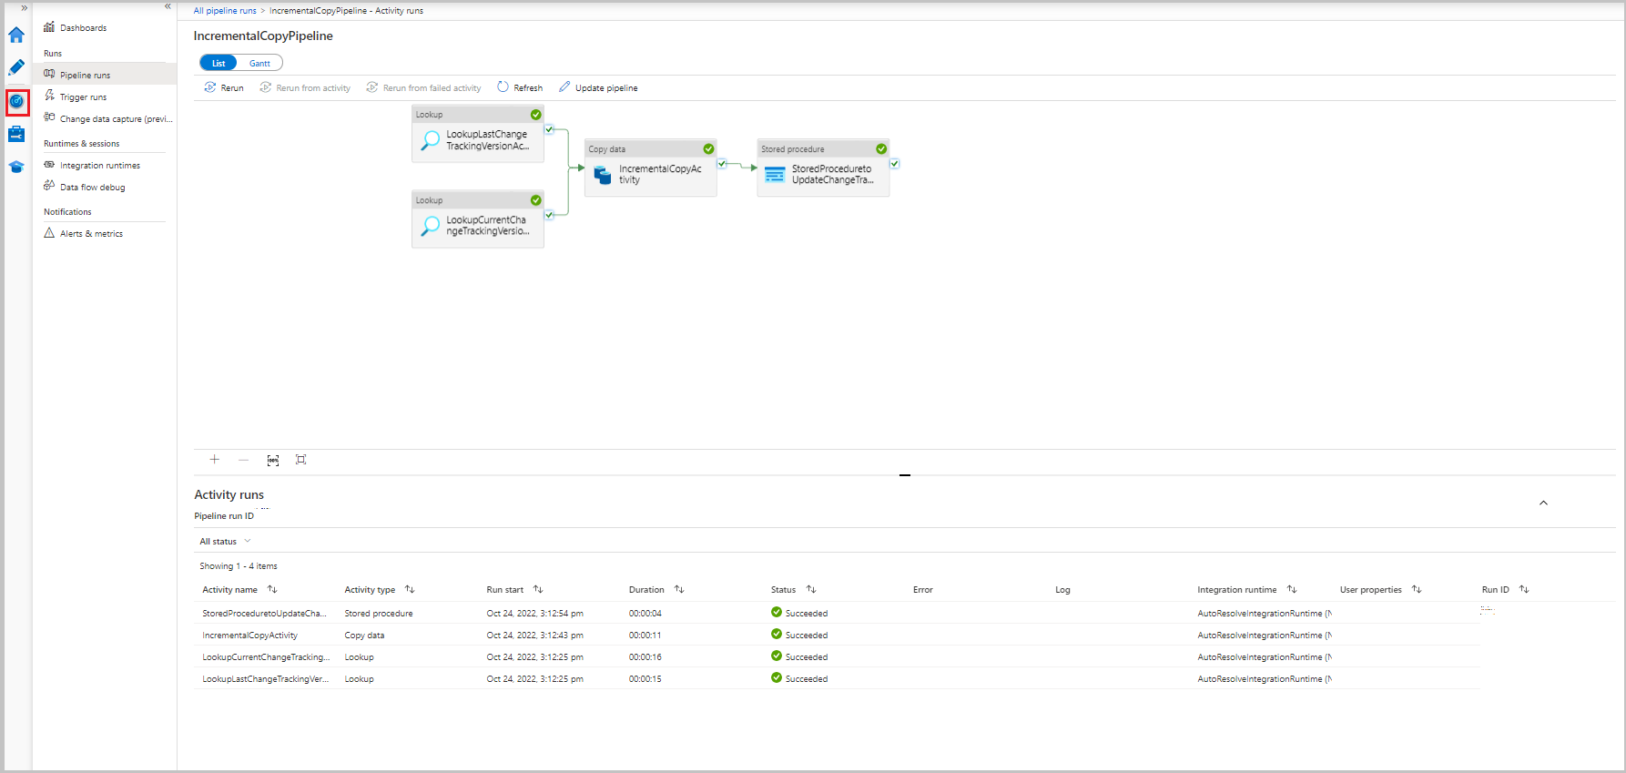Open the Home hub icon

point(16,35)
